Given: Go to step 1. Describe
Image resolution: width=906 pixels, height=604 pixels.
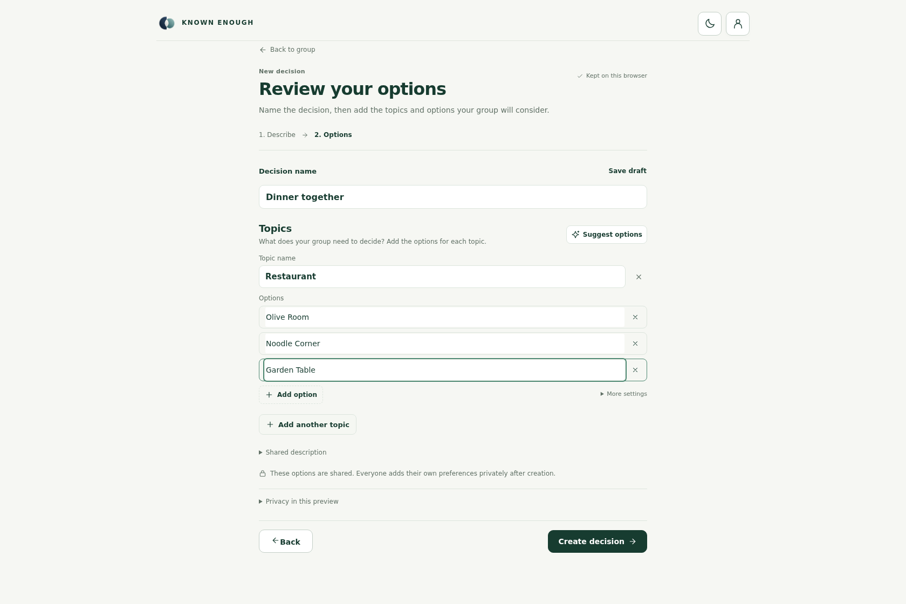Looking at the screenshot, I should coord(277,135).
